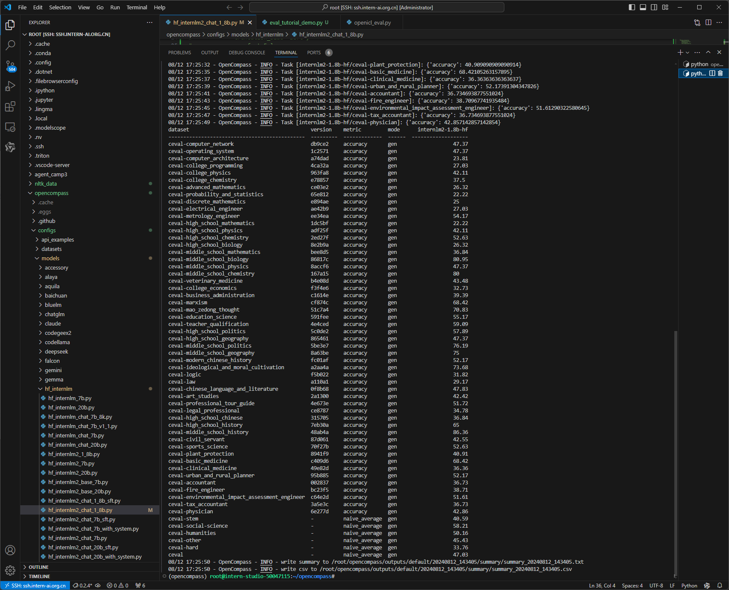Go forward using the navigation arrow
The width and height of the screenshot is (729, 590).
pos(240,7)
